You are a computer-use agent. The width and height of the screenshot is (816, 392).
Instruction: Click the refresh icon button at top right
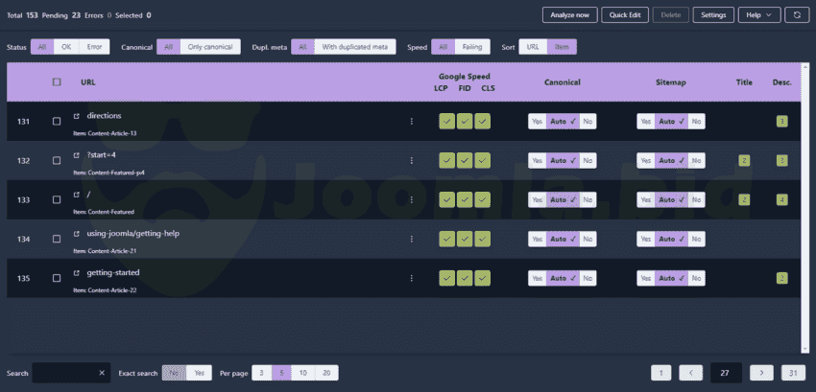point(795,15)
